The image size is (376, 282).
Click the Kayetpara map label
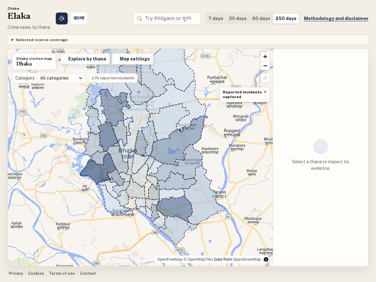[210, 150]
